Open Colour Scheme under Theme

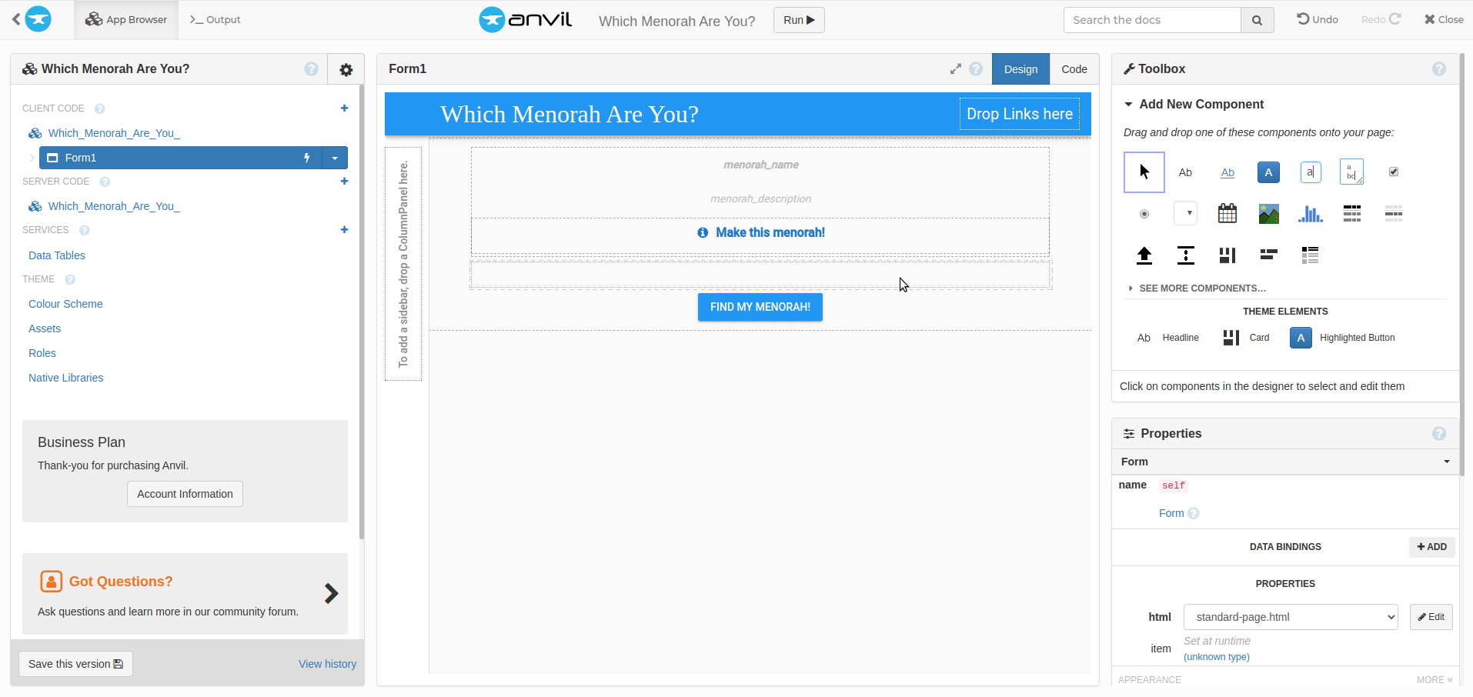[65, 304]
